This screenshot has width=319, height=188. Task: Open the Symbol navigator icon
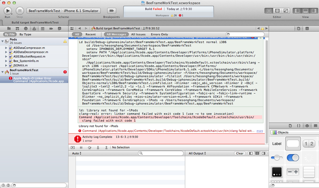pos(17,28)
